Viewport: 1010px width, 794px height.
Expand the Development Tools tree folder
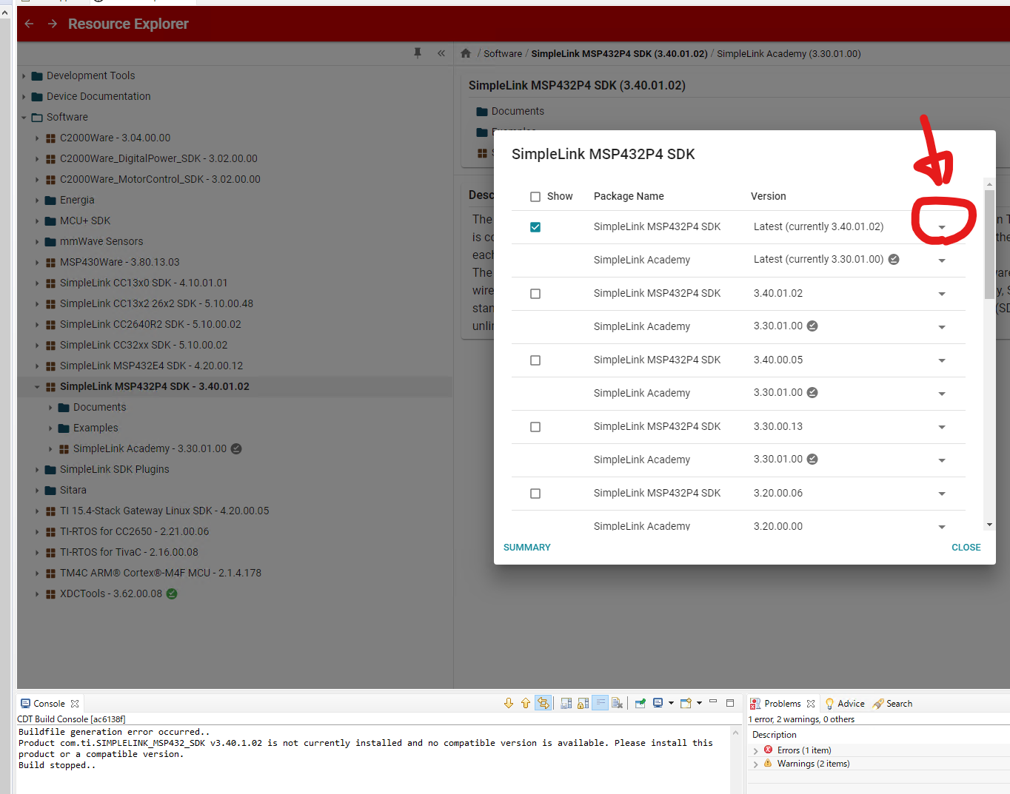pos(24,75)
